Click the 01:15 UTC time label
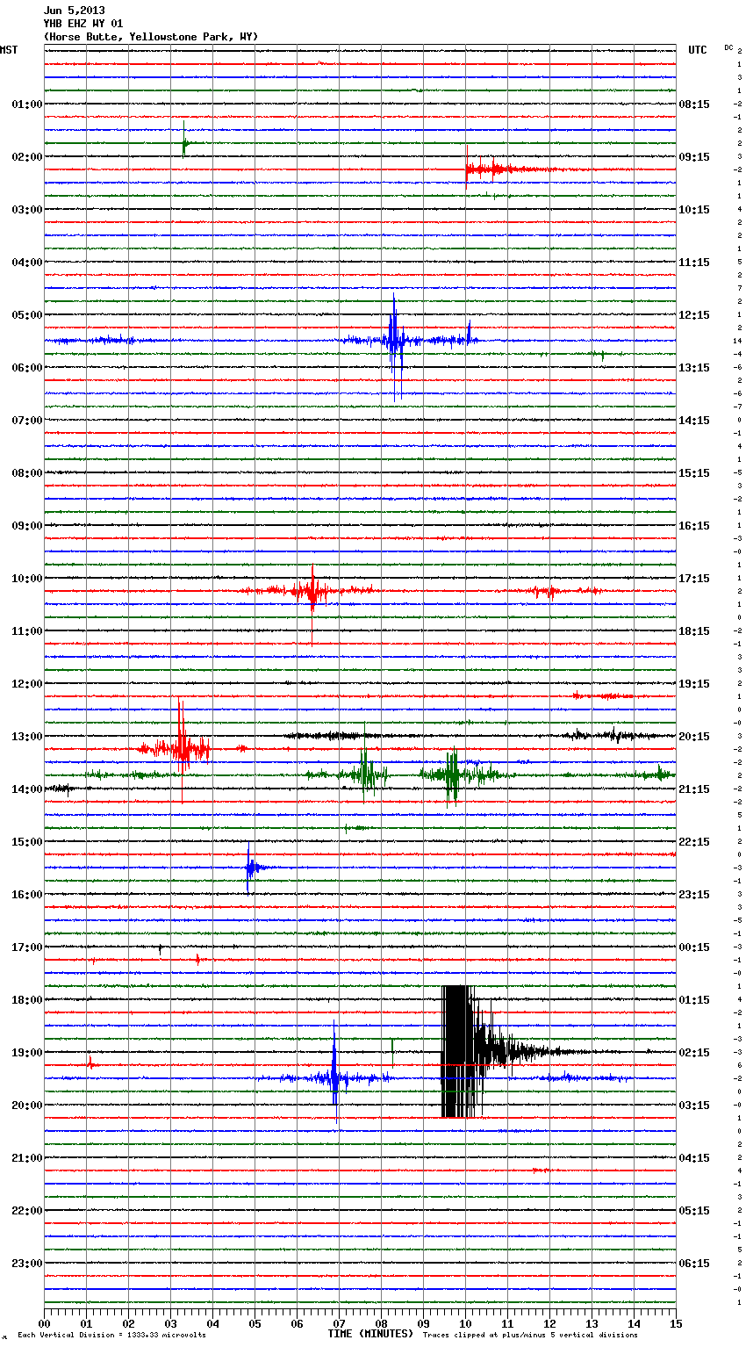Screen dimensions: 746x1347 (694, 1000)
